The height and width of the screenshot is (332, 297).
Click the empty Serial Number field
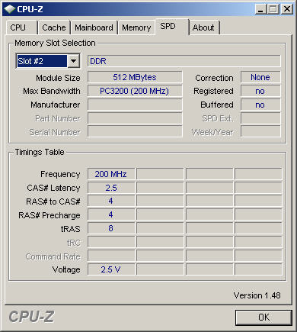tap(135, 132)
